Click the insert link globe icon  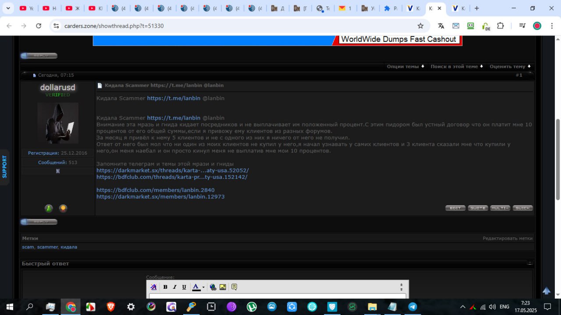tap(213, 287)
